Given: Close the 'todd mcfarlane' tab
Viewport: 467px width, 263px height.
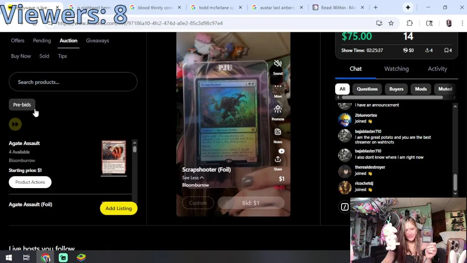Looking at the screenshot, I should [240, 7].
